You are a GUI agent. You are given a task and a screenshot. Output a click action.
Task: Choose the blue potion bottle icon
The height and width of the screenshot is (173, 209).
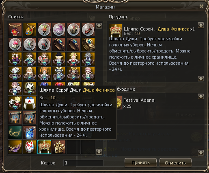pos(30,132)
